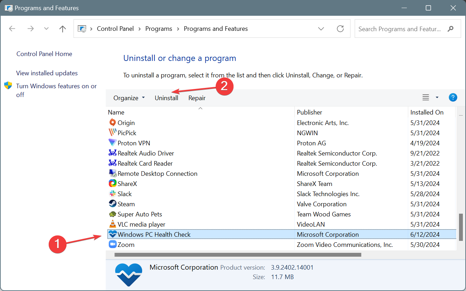Screen dimensions: 466x291
Task: Go back with the Back arrow
Action: [12, 29]
